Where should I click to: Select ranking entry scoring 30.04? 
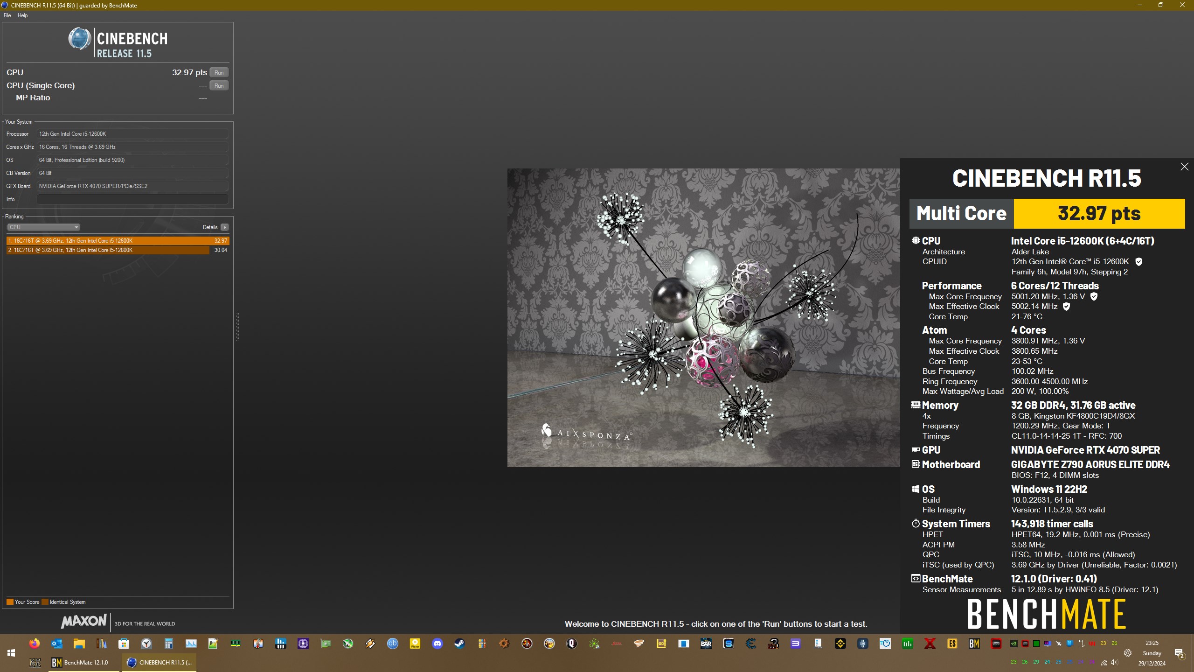tap(118, 250)
